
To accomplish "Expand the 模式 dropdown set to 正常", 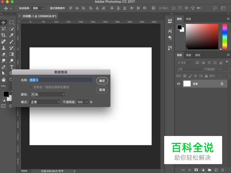I will [45, 102].
